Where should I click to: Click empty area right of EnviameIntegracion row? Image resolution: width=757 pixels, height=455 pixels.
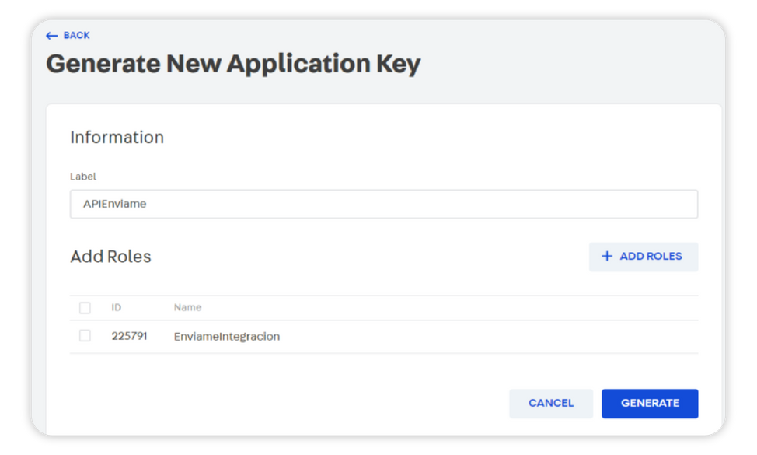(497, 337)
